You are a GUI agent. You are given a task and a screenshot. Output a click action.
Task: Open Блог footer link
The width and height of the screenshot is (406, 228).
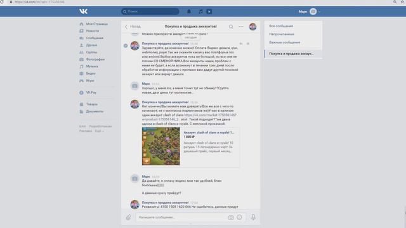tap(82, 127)
